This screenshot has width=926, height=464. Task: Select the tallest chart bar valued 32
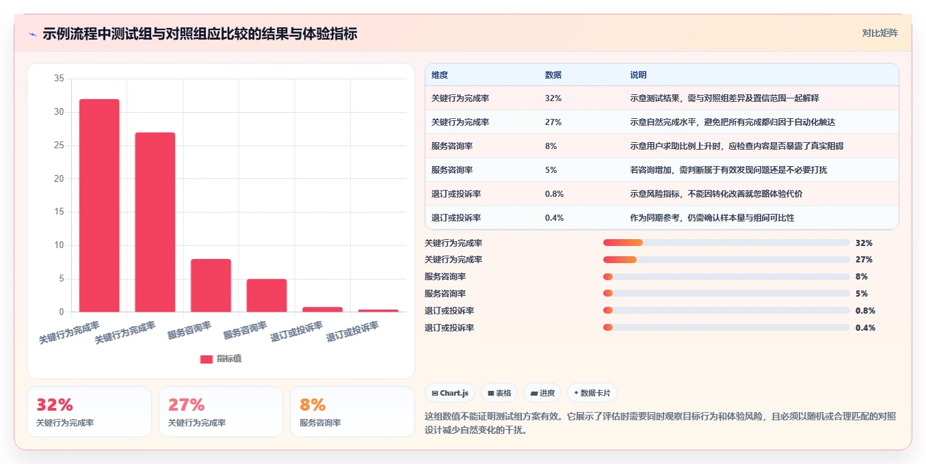click(99, 206)
